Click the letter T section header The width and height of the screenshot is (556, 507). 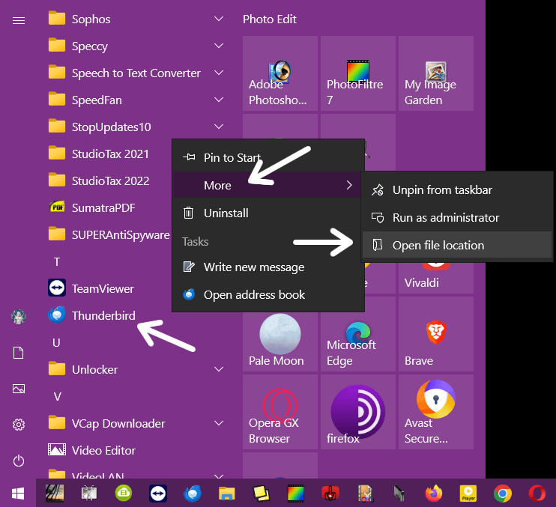pos(57,262)
